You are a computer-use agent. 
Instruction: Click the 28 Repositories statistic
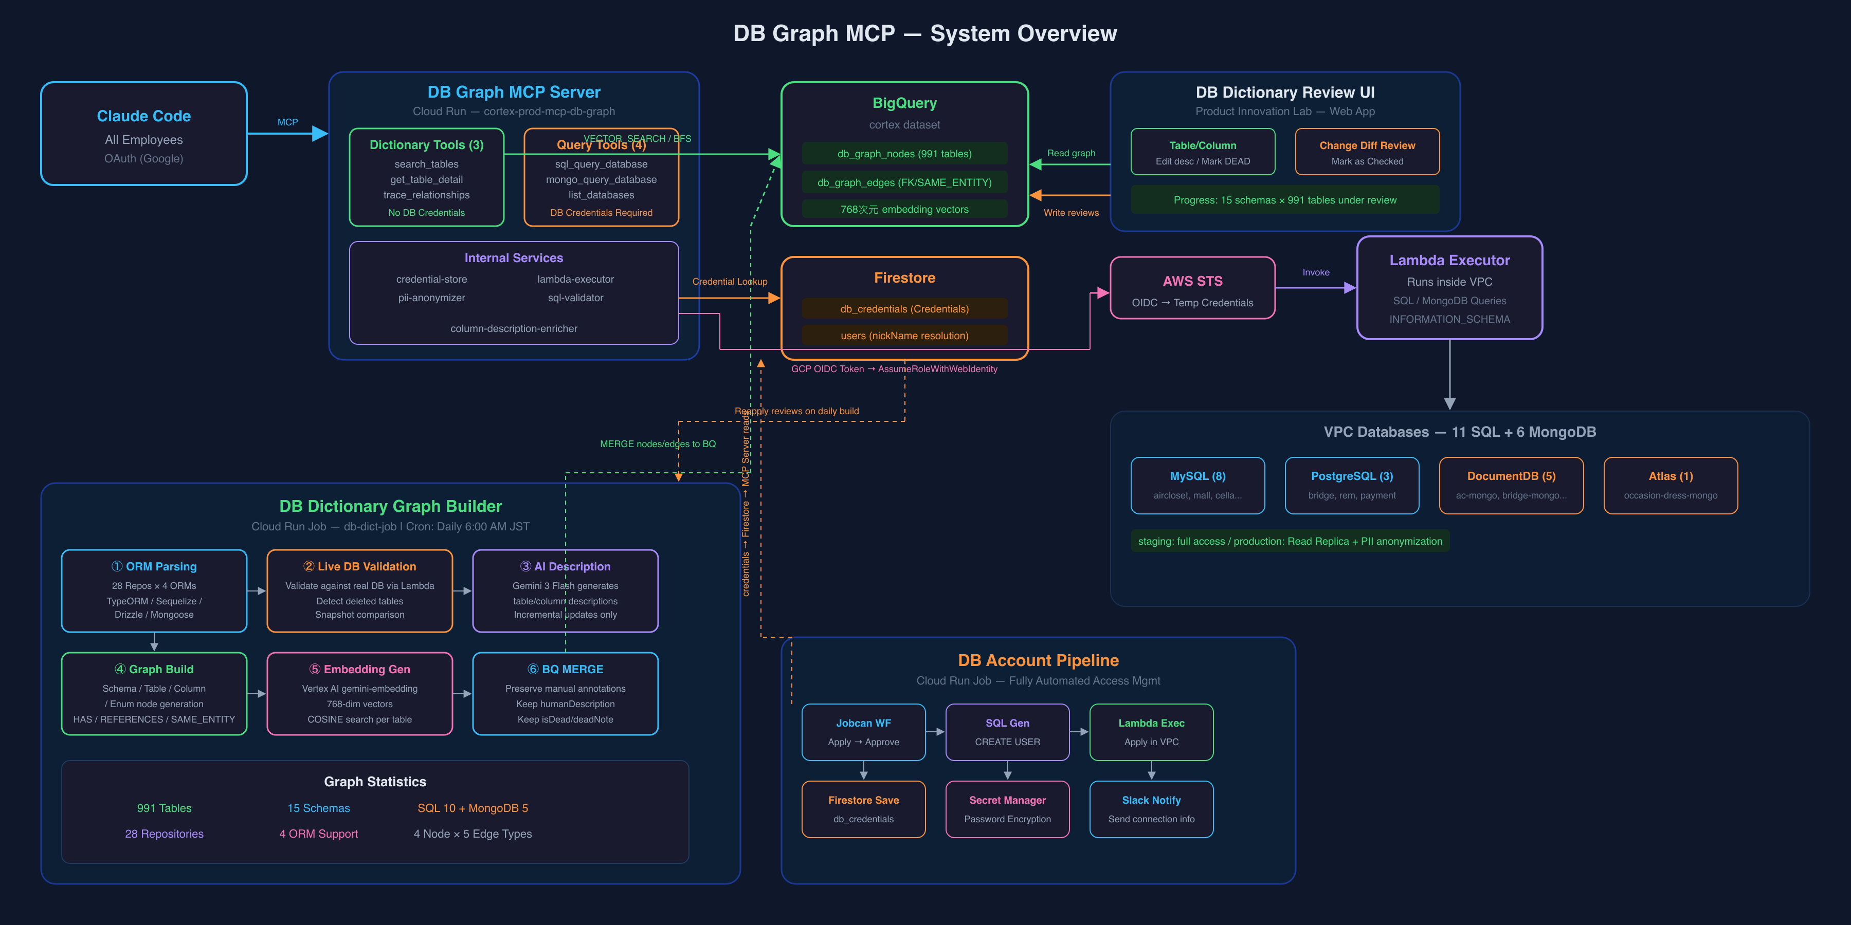pyautogui.click(x=164, y=834)
